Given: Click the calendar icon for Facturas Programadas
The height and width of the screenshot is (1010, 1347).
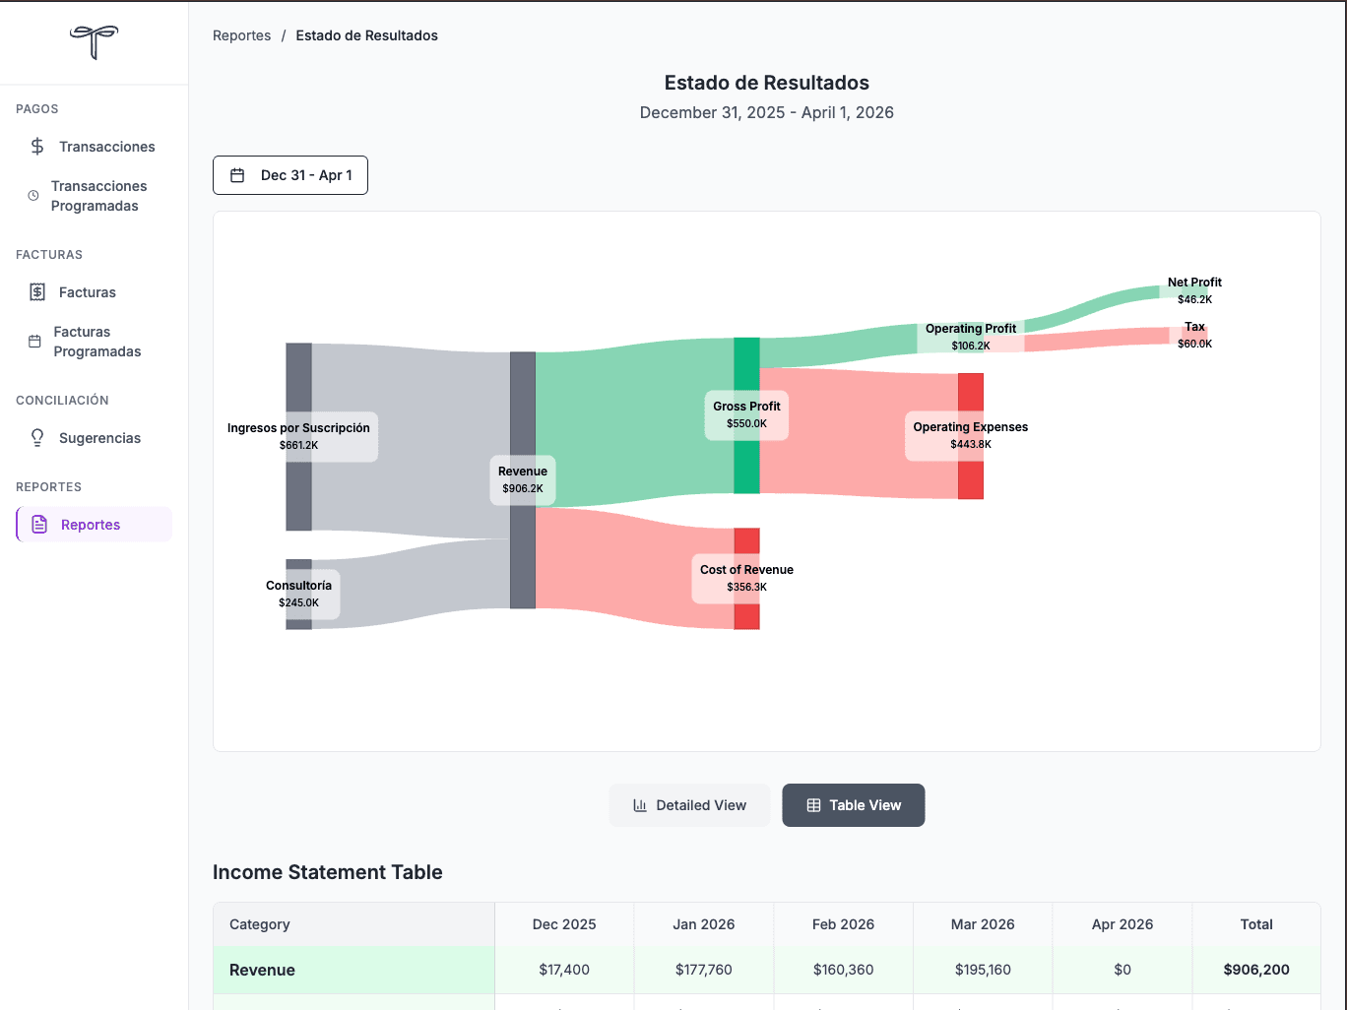Looking at the screenshot, I should (34, 342).
